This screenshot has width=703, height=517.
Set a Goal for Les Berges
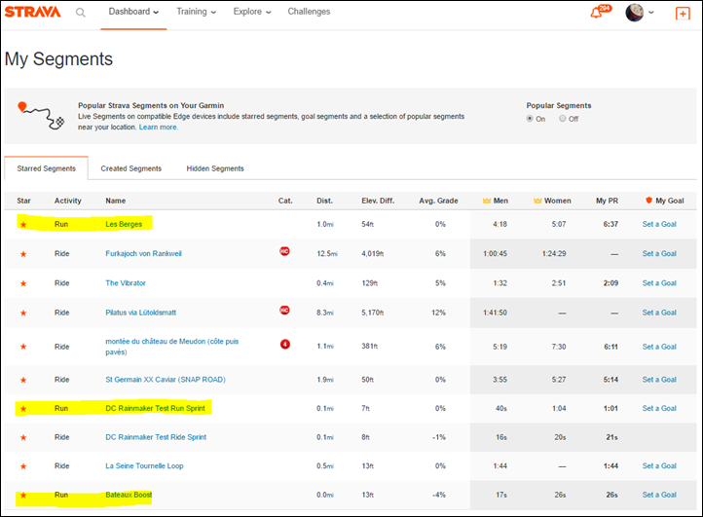tap(659, 224)
